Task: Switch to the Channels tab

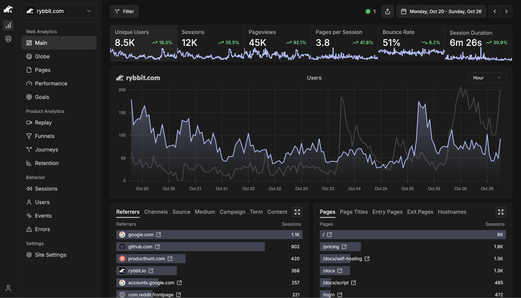Action: coord(156,212)
